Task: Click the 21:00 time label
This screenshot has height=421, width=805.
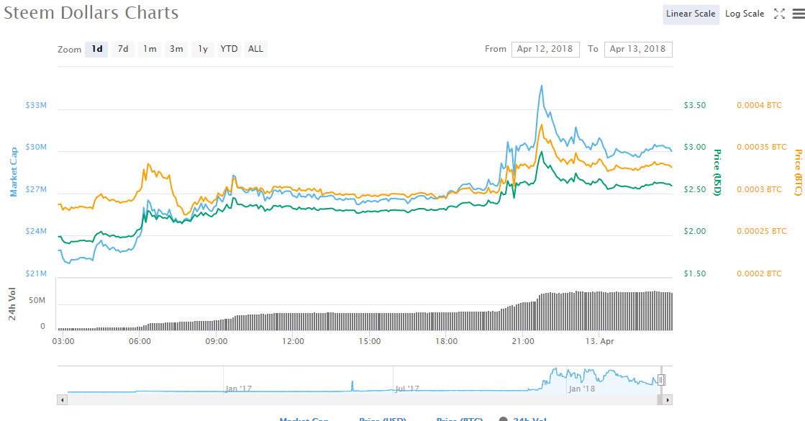Action: pyautogui.click(x=522, y=341)
